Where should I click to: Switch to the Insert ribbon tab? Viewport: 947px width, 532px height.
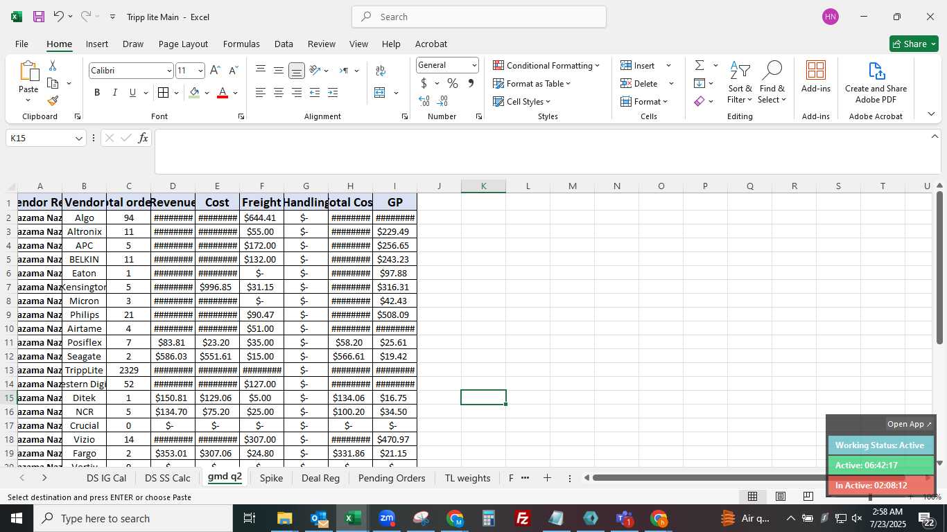point(97,44)
